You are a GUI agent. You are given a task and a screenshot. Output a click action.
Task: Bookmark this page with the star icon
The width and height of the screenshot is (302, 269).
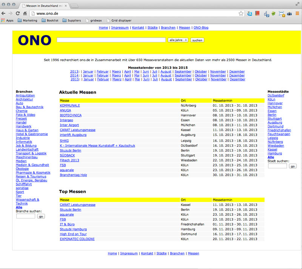pyautogui.click(x=241, y=13)
